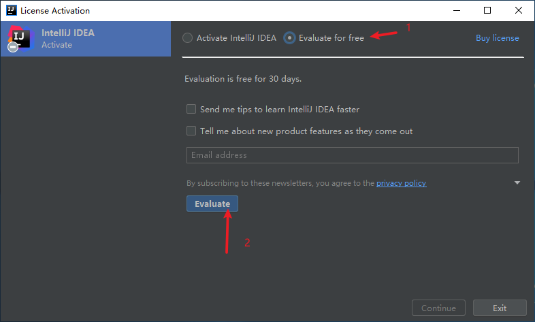This screenshot has width=535, height=322.
Task: Minimize the License Activation window
Action: tap(457, 11)
